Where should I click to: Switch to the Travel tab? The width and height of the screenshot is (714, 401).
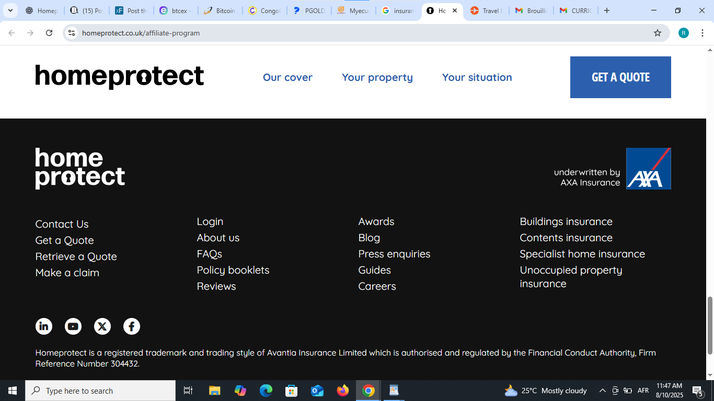pos(486,10)
